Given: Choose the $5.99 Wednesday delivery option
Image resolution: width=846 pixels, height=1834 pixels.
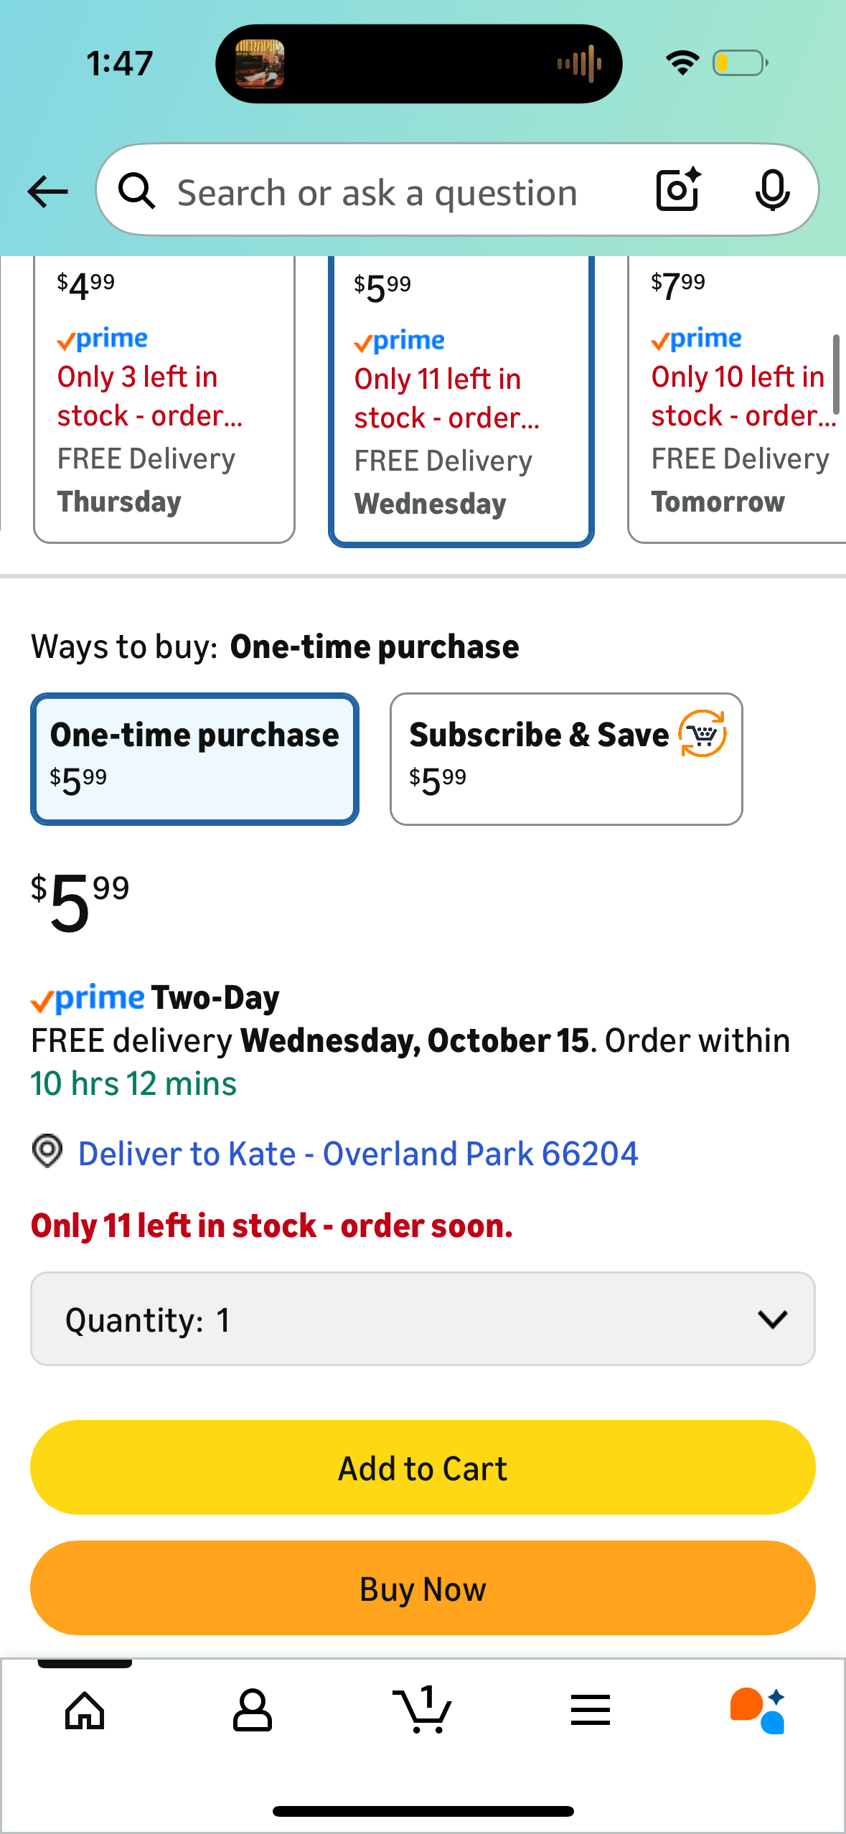Looking at the screenshot, I should click(x=461, y=401).
